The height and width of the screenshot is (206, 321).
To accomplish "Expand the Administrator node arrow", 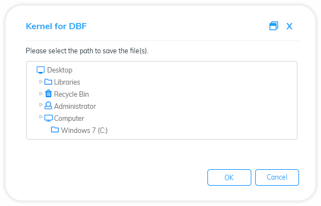I will [x=41, y=105].
